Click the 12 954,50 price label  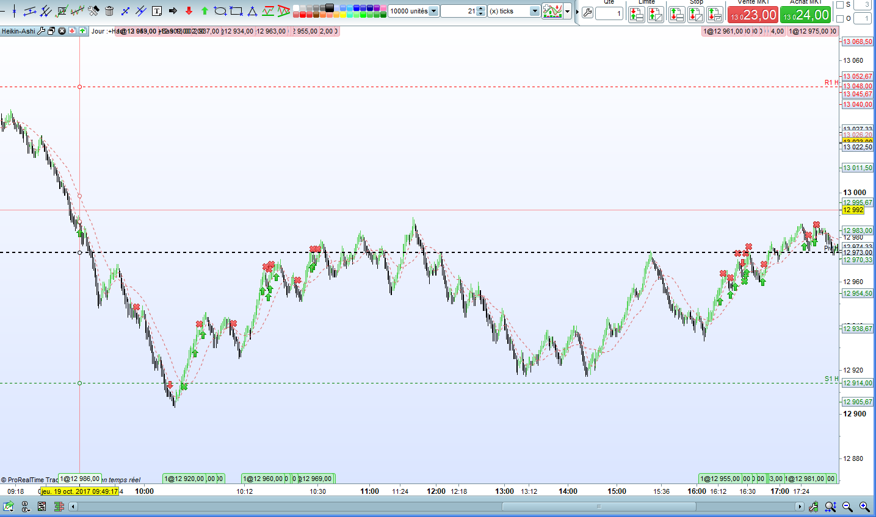coord(858,293)
